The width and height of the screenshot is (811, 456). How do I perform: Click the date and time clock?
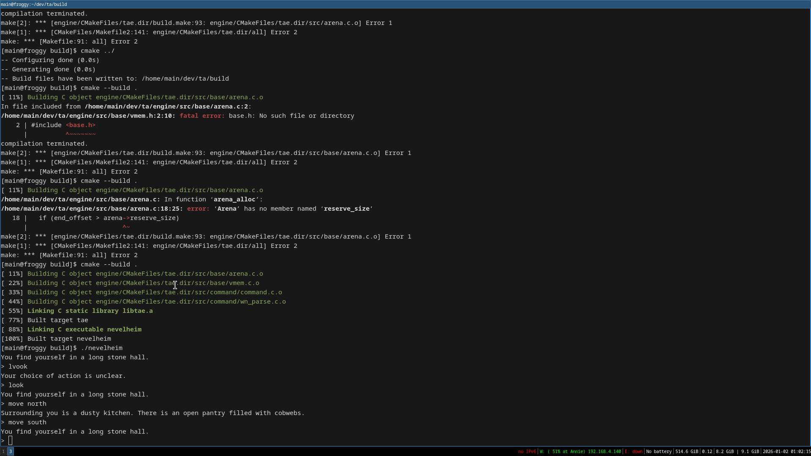click(786, 451)
